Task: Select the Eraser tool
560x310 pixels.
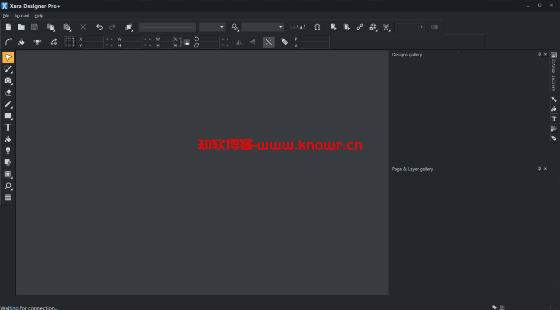Action: click(8, 93)
